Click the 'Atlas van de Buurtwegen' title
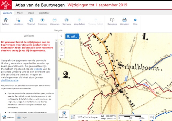Screen dimensions: 172x121 40,5
